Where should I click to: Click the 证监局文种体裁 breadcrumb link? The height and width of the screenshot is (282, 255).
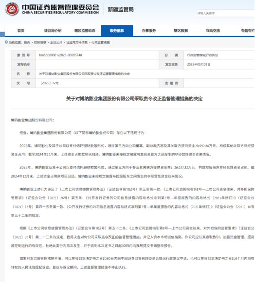77,42
